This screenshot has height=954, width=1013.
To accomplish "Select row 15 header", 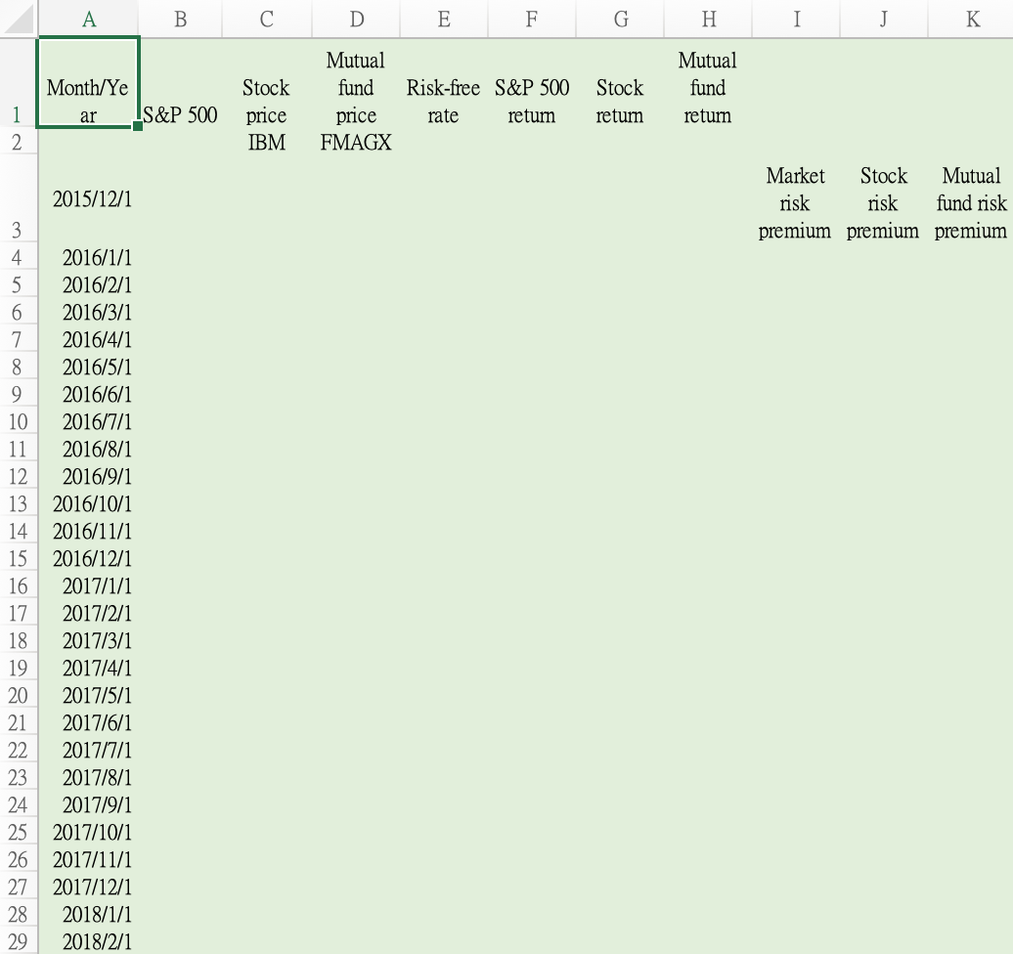I will click(19, 558).
